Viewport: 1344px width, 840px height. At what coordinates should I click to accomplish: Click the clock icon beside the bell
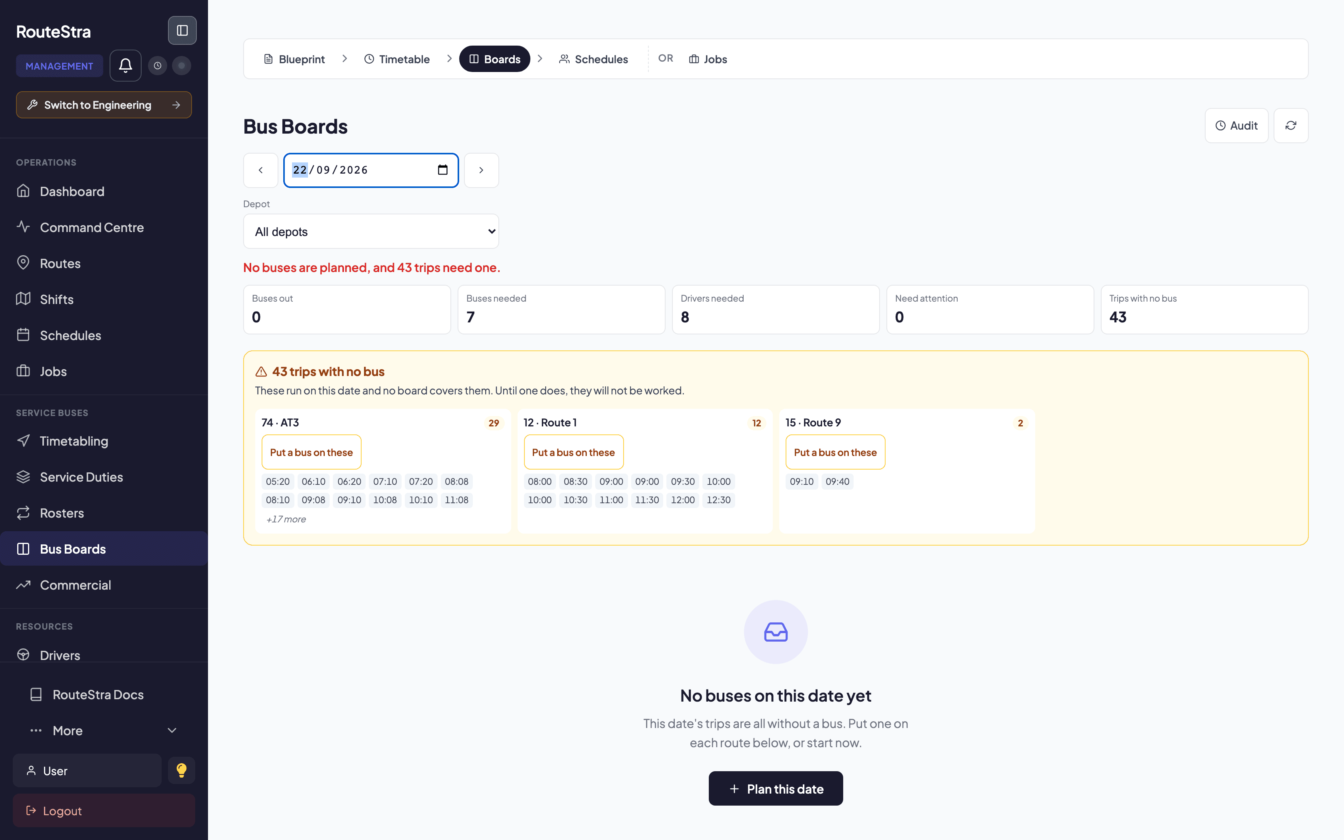pyautogui.click(x=158, y=66)
